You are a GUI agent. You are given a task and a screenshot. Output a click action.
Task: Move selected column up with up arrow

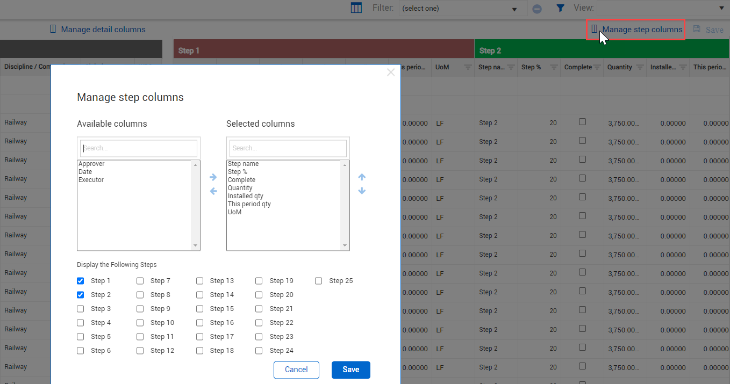(x=362, y=177)
